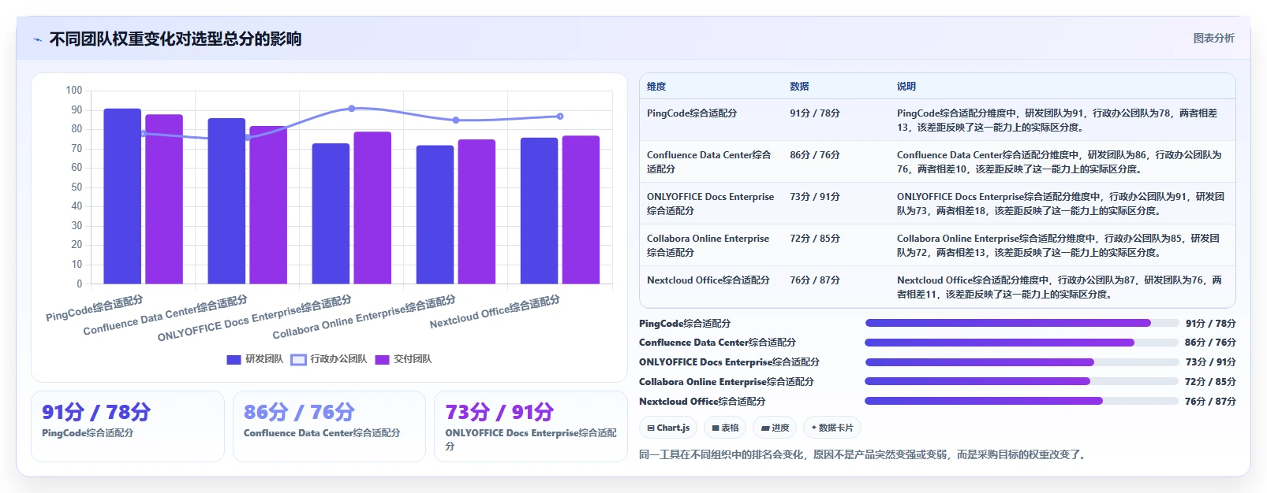This screenshot has width=1267, height=493.
Task: Click the PingCode综合适配分 progress bar
Action: pos(1022,323)
